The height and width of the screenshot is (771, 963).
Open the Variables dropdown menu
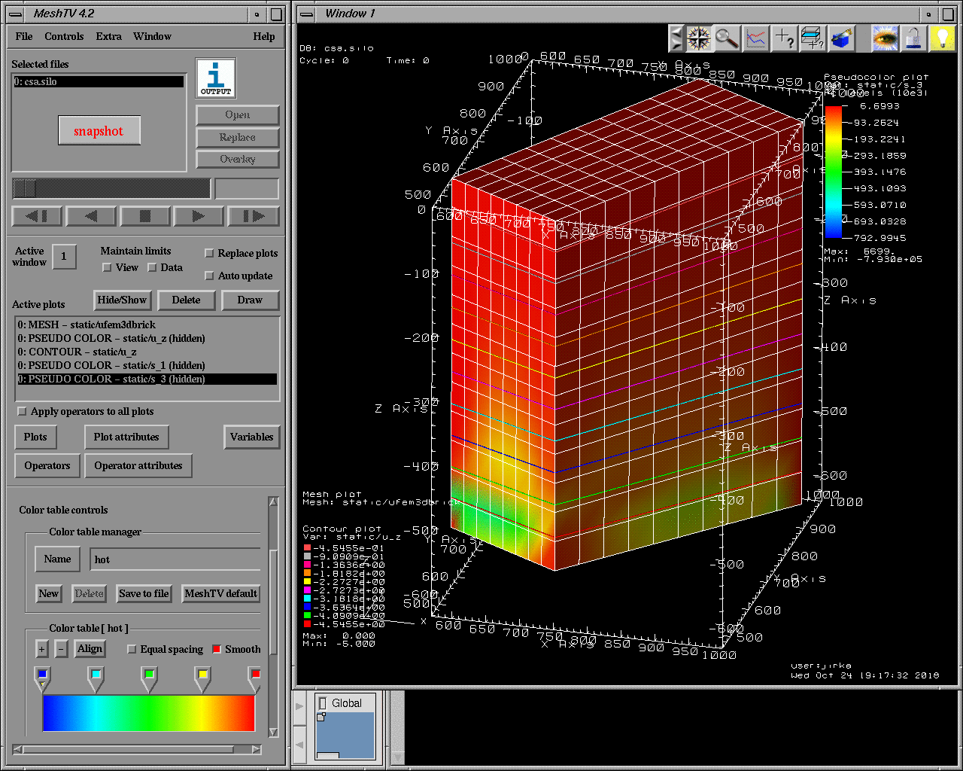(x=251, y=437)
